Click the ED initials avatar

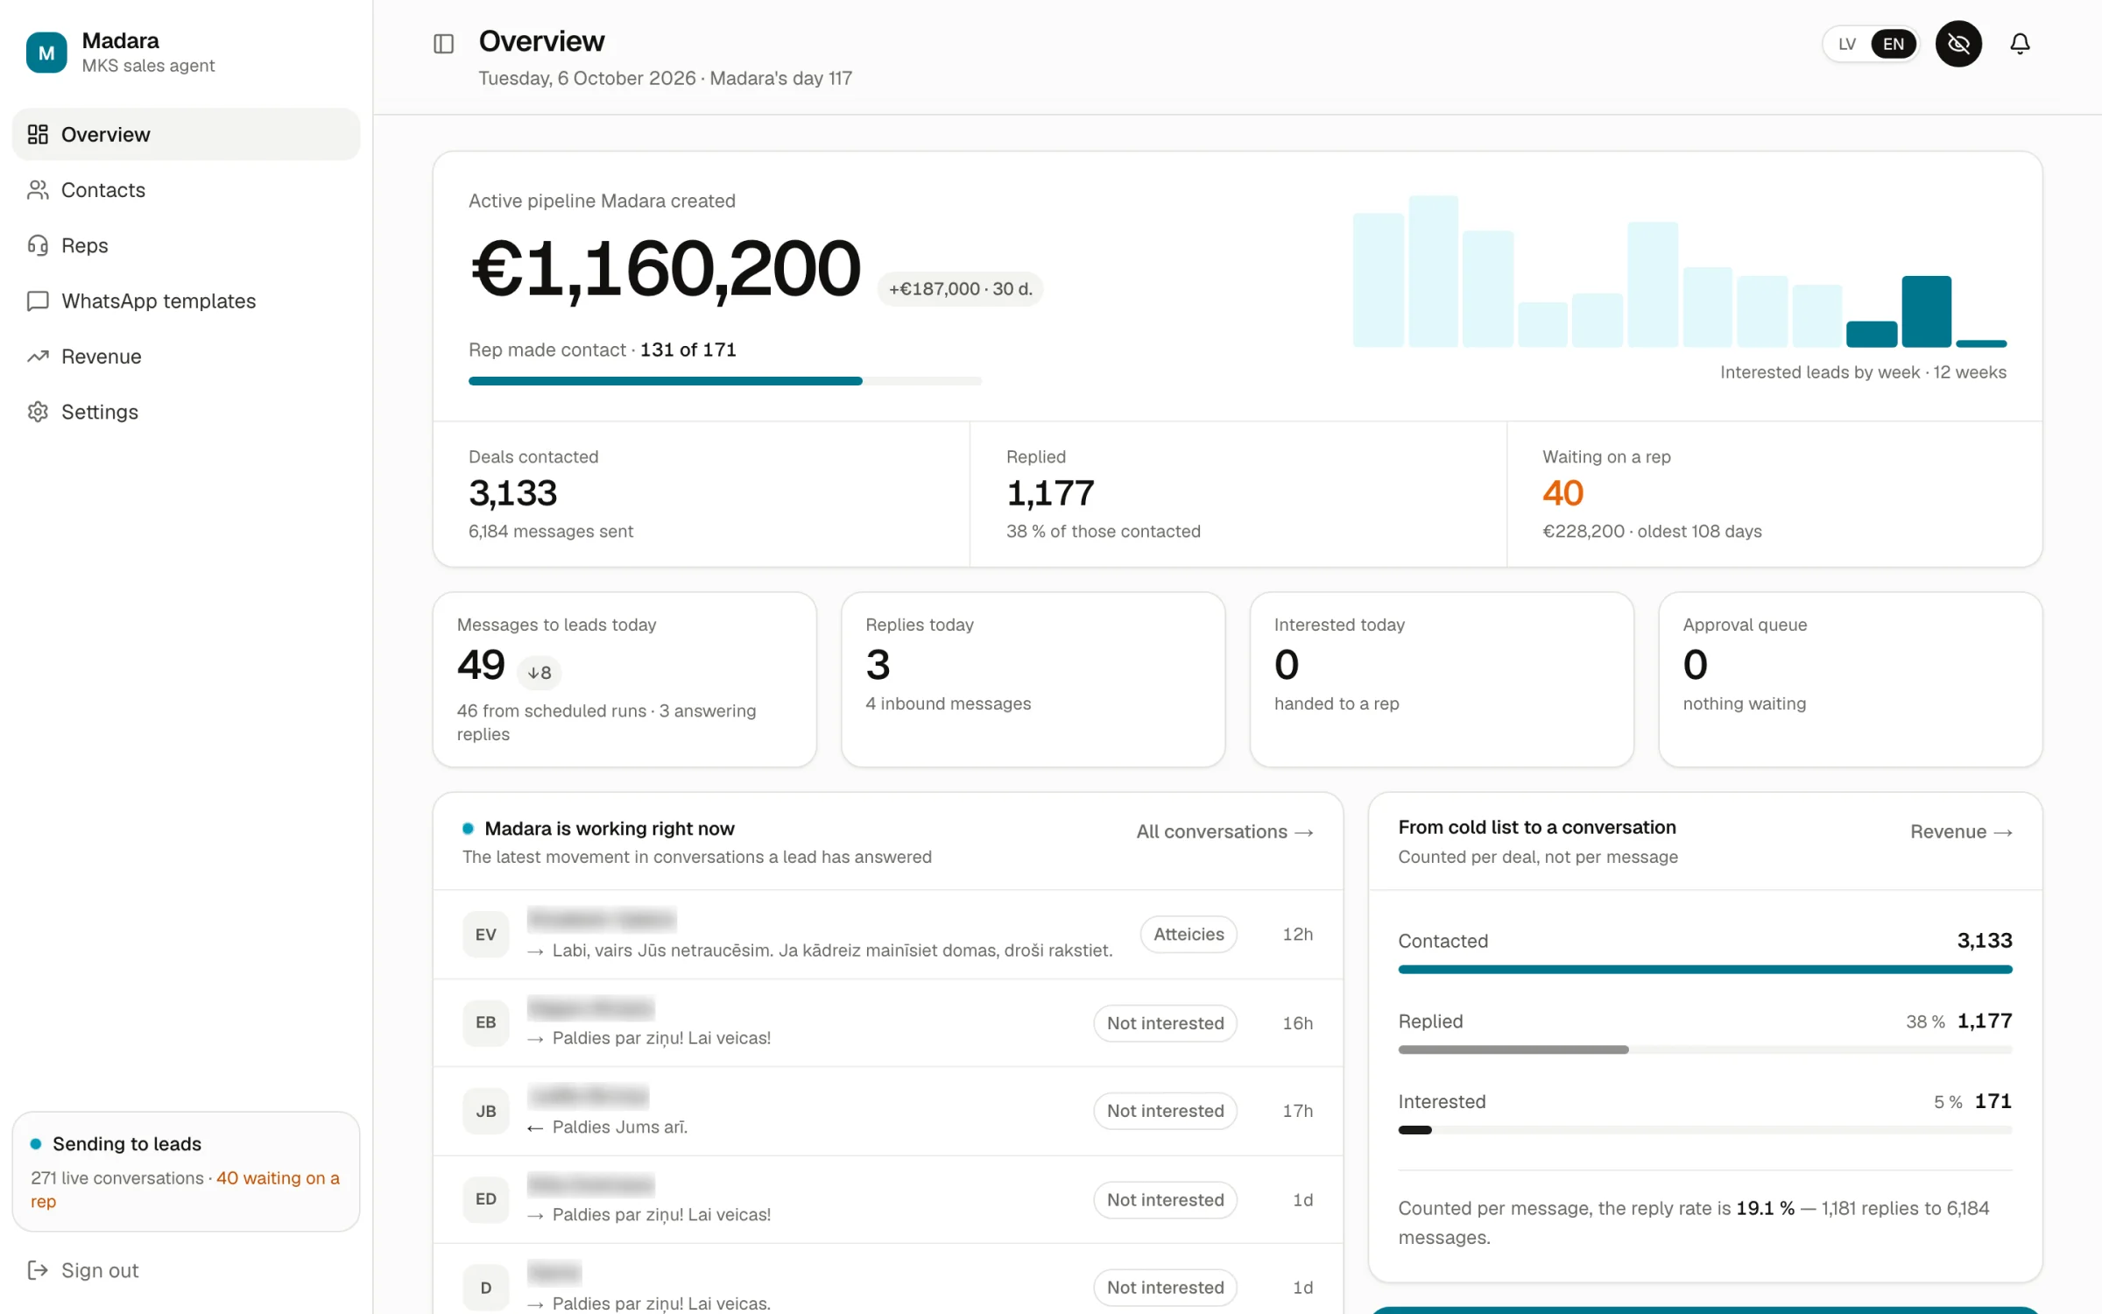click(486, 1198)
